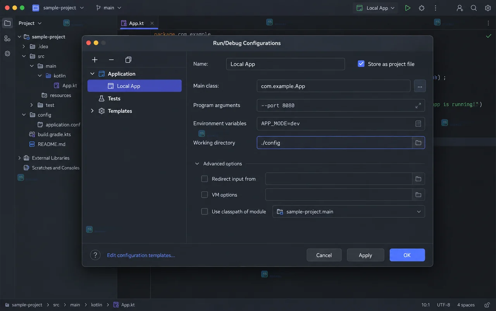Image resolution: width=496 pixels, height=311 pixels.
Task: Click the Apply button
Action: (x=365, y=255)
